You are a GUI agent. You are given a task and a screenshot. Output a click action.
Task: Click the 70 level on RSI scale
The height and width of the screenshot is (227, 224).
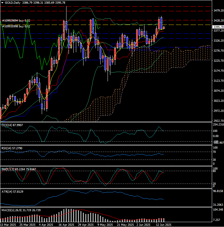point(214,152)
